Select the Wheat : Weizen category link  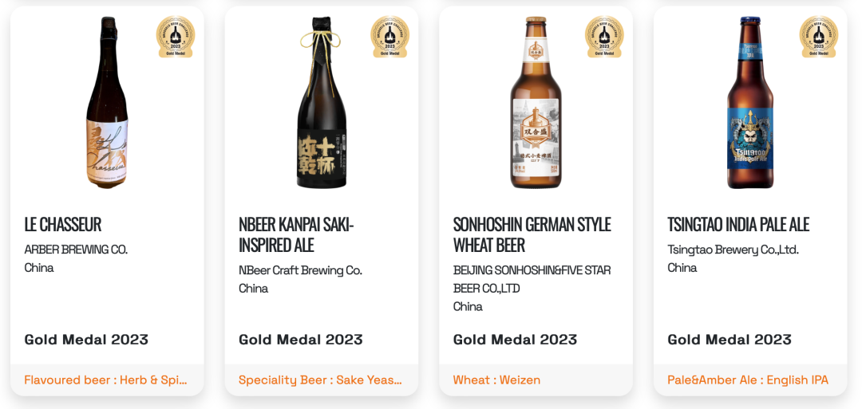(x=497, y=380)
